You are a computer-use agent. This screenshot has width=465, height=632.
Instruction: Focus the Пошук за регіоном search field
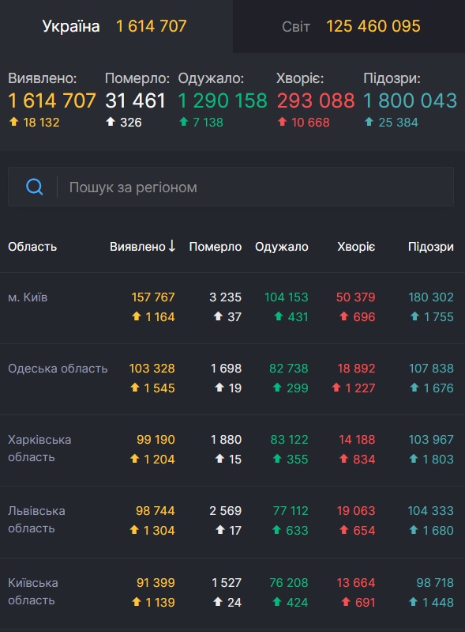tap(231, 187)
